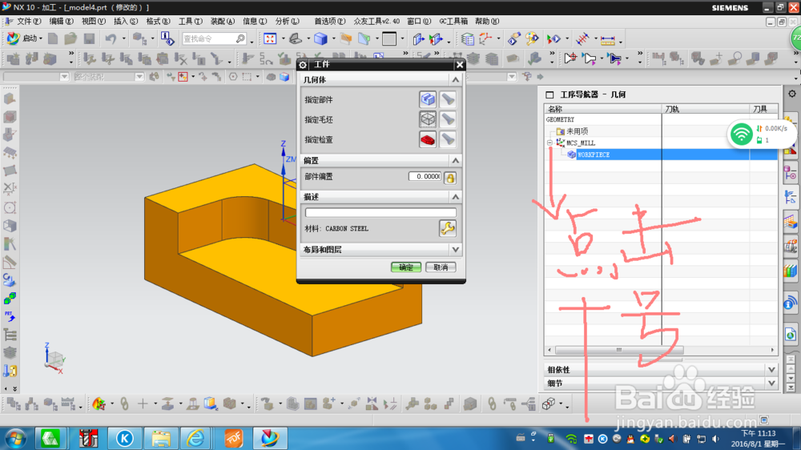Collapse the 几何体 section
This screenshot has width=801, height=450.
[455, 80]
